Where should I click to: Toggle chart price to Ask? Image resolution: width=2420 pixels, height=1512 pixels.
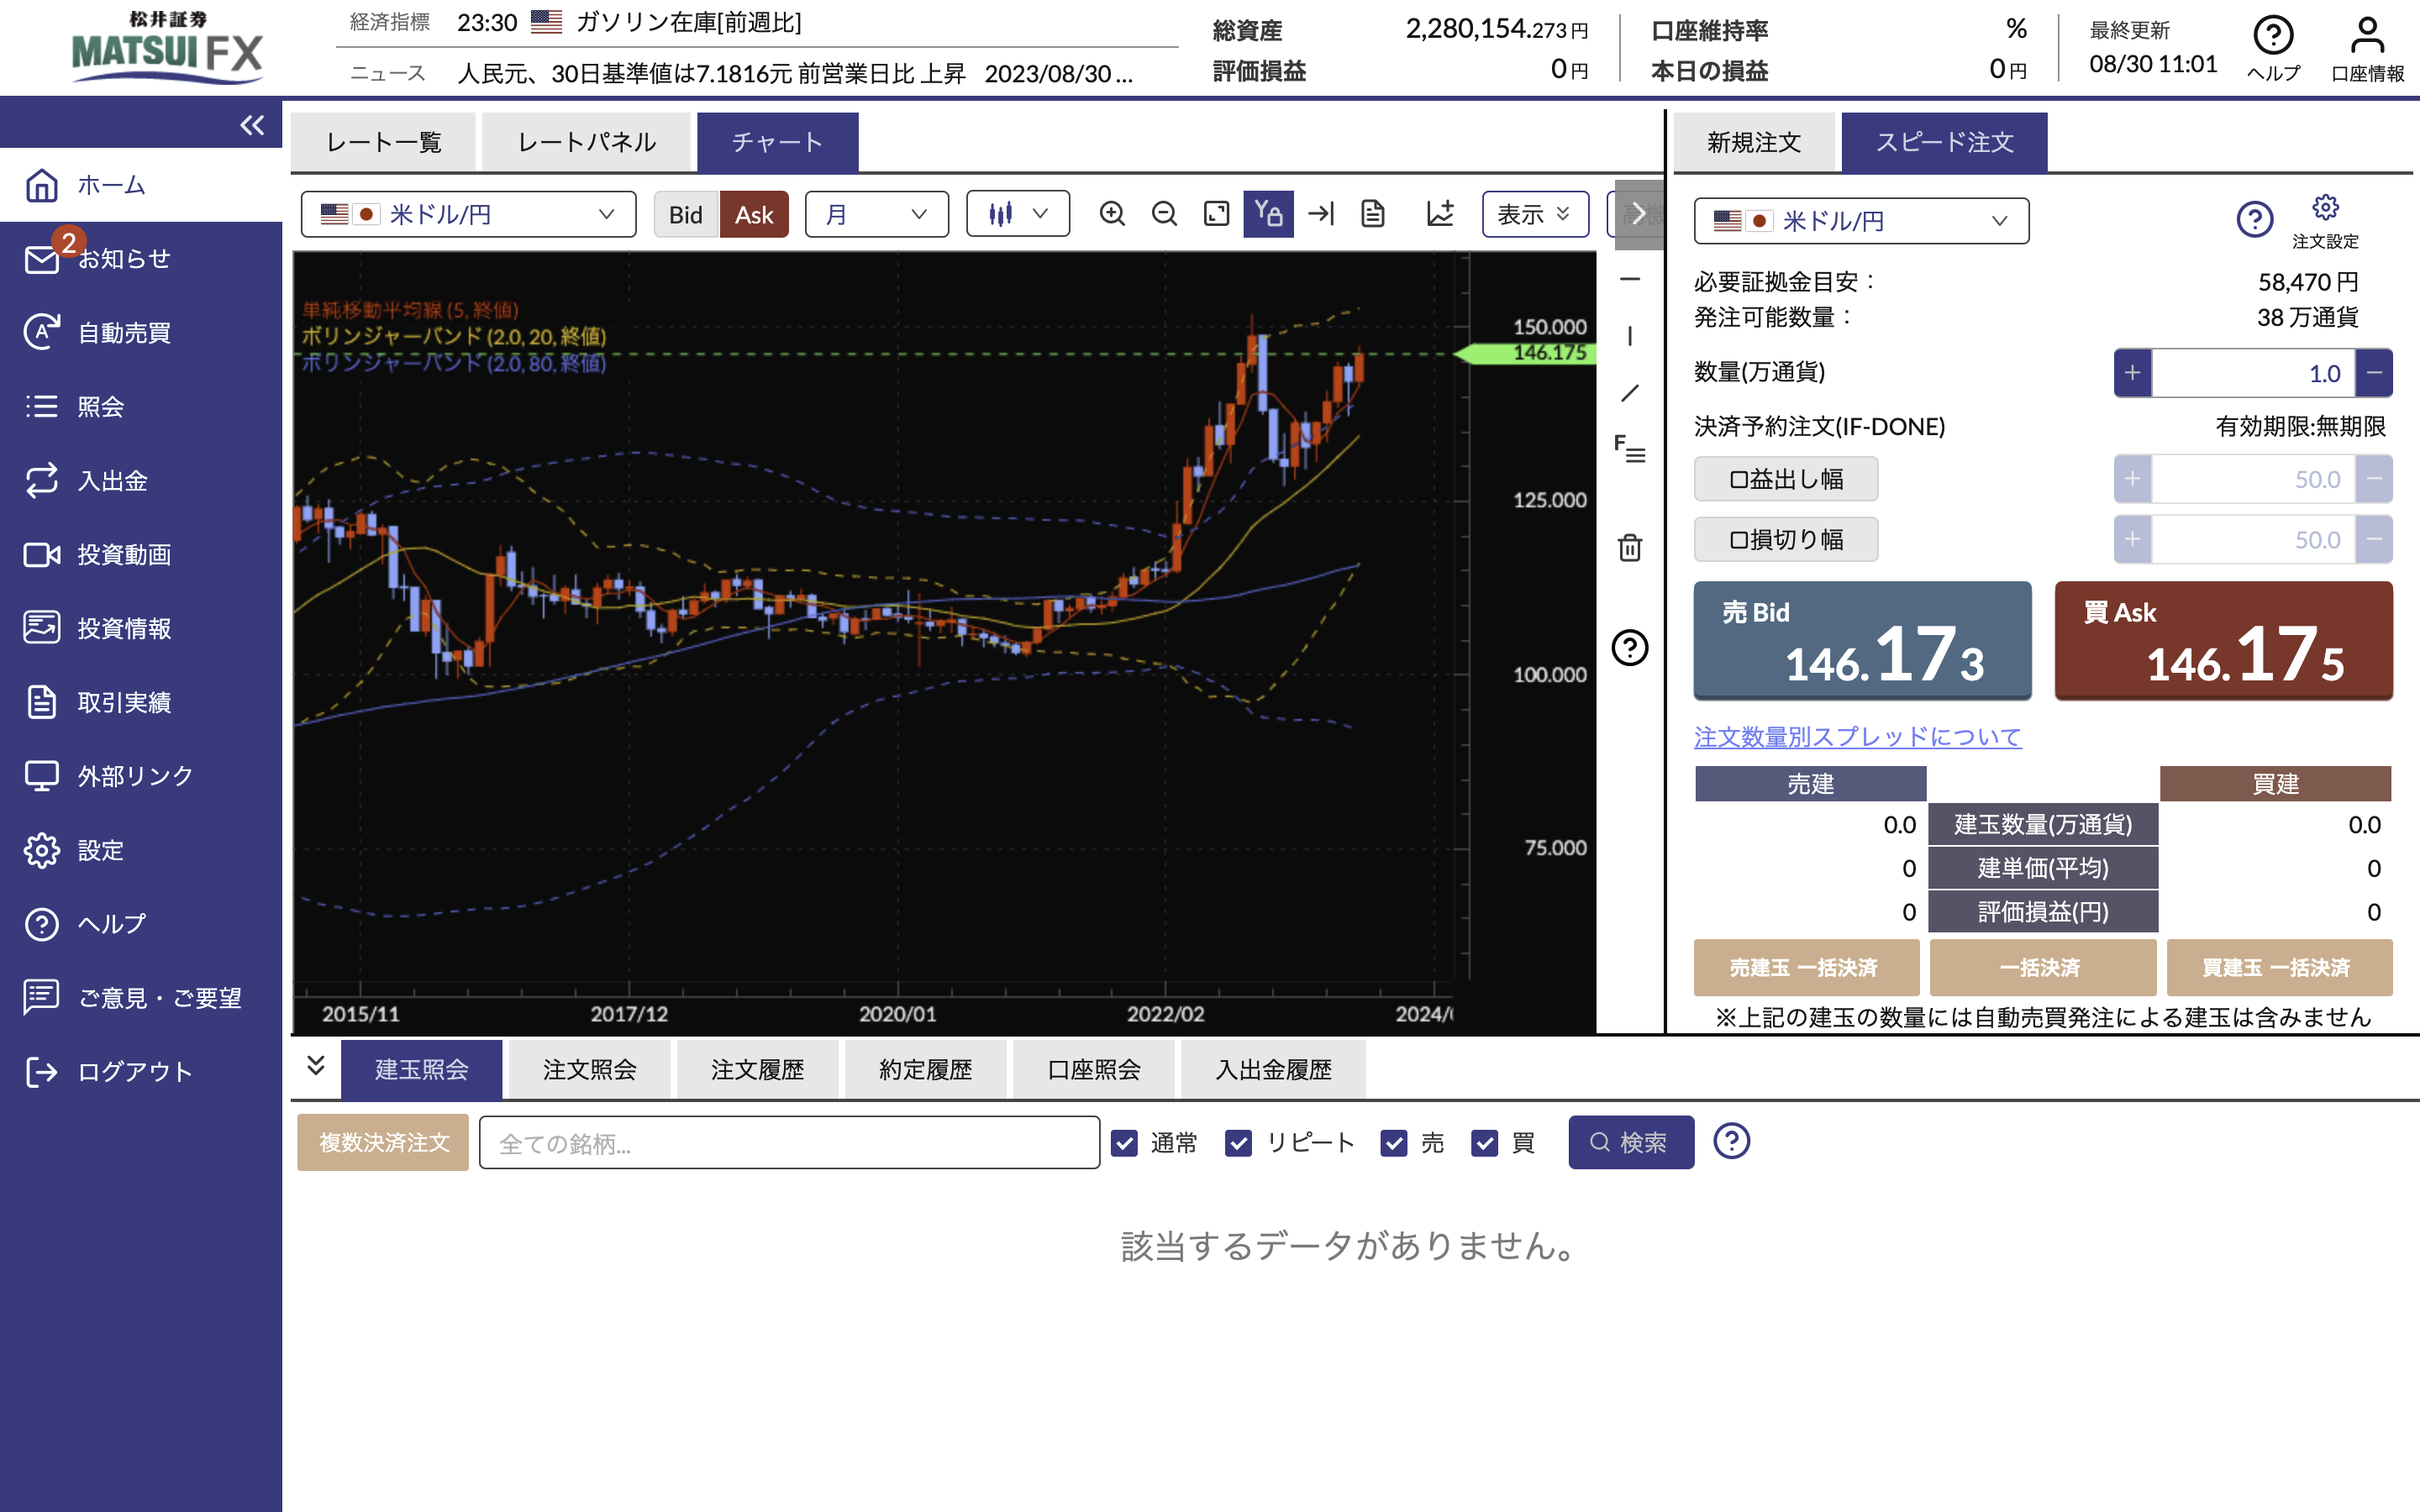(x=754, y=214)
